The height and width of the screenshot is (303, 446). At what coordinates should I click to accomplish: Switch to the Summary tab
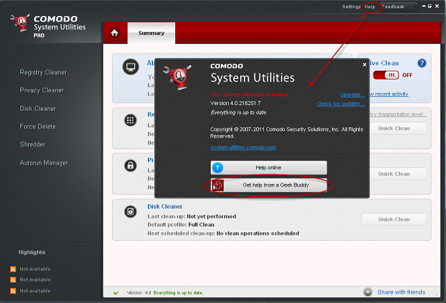point(152,33)
